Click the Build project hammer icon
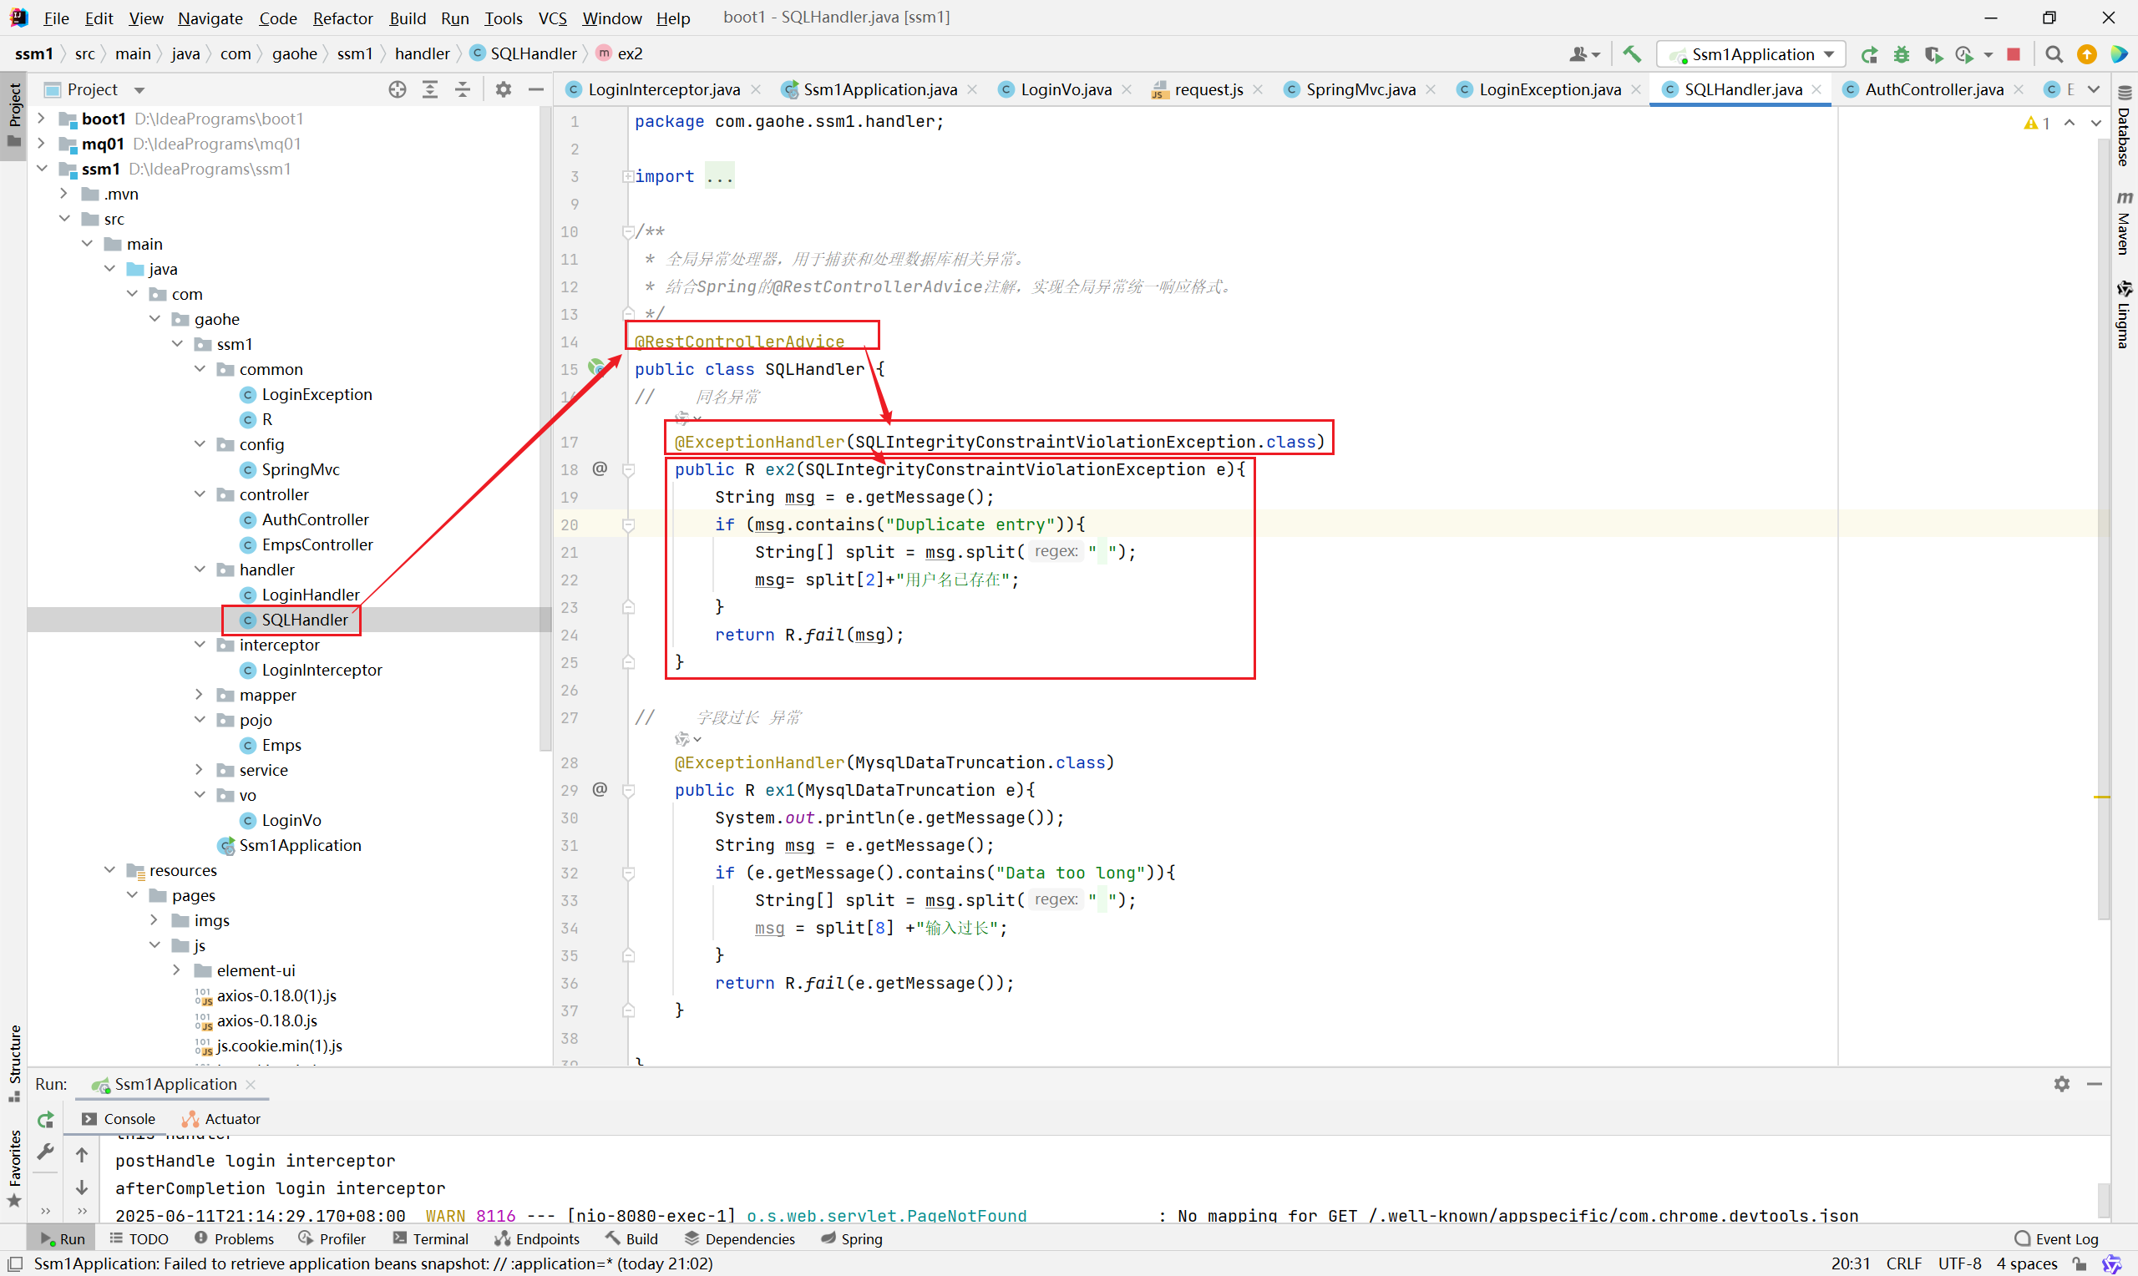This screenshot has height=1276, width=2138. [1631, 54]
